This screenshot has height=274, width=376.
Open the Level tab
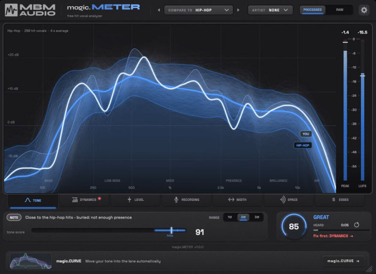tap(135, 200)
